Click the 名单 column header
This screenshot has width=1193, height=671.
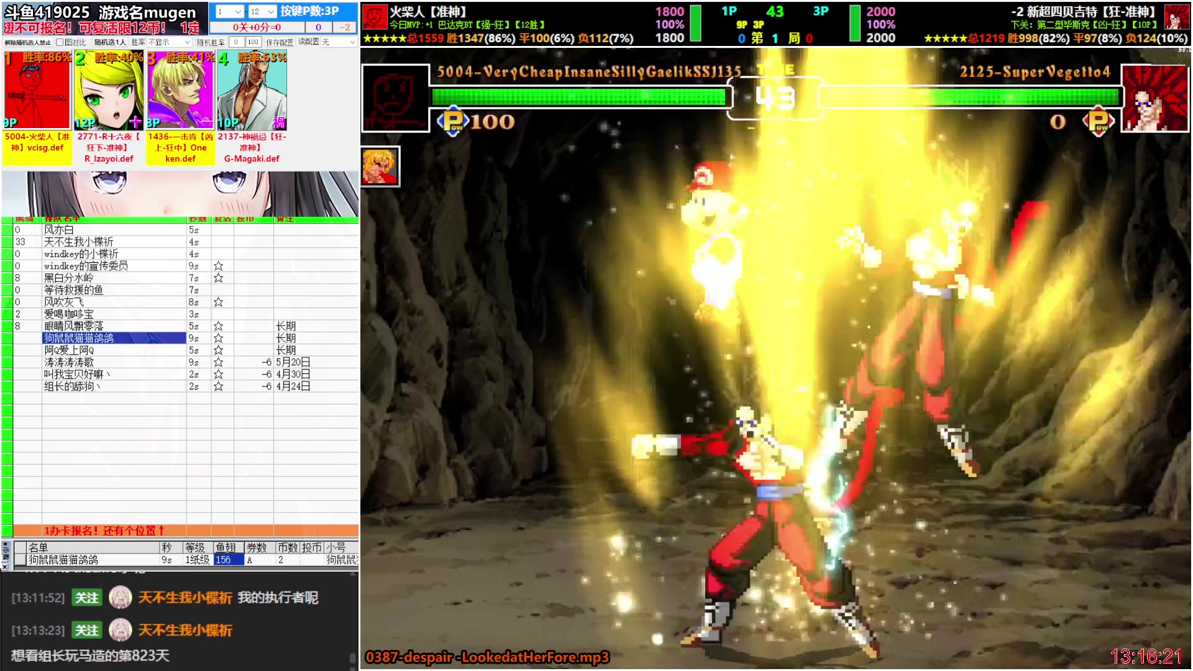[x=93, y=547]
